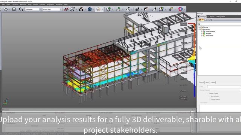The width and height of the screenshot is (241, 135).
Task: Click the Analyses node icon in tree
Action: [204, 33]
